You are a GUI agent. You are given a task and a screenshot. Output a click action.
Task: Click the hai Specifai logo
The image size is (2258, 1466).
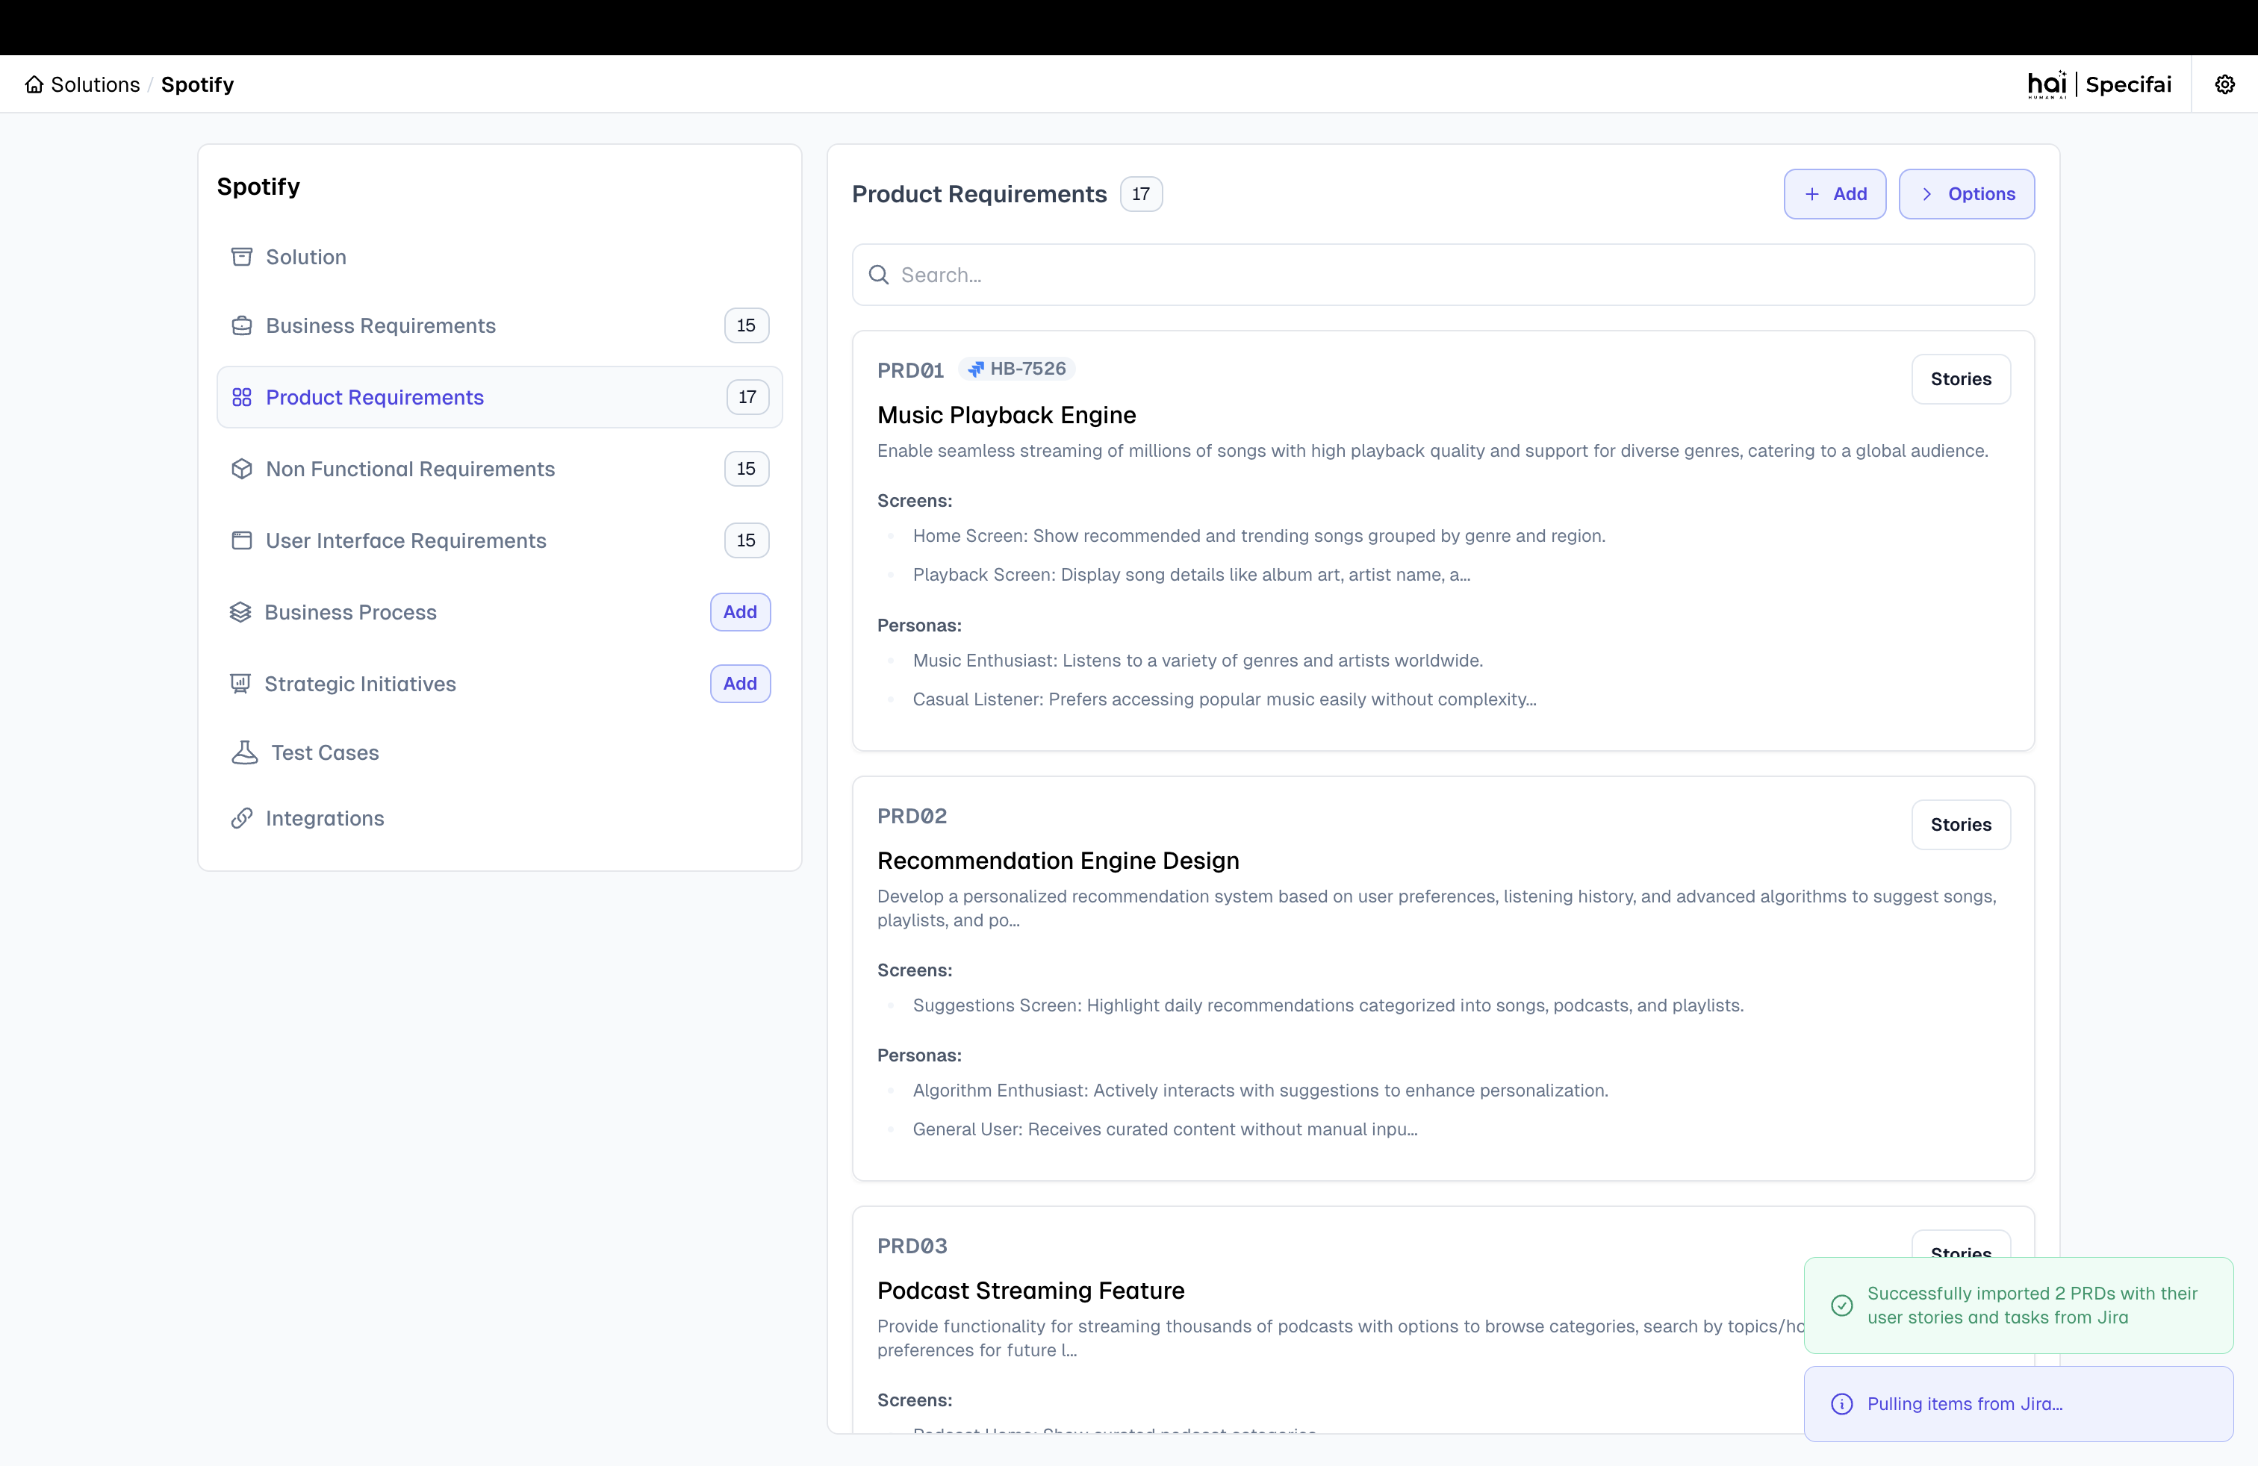2099,84
